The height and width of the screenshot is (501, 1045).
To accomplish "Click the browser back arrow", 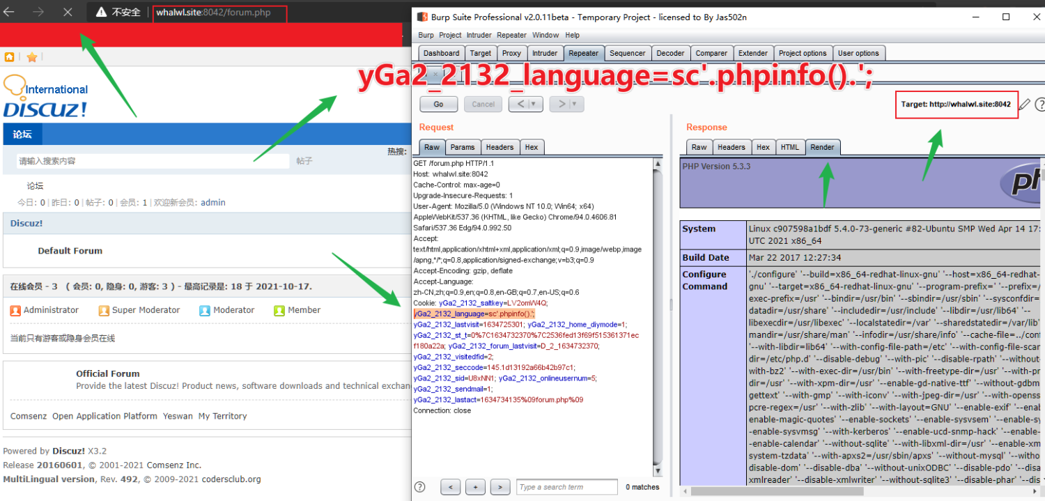I will [x=10, y=12].
